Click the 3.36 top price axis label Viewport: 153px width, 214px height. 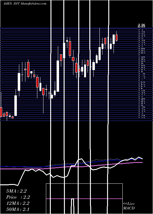click(141, 25)
